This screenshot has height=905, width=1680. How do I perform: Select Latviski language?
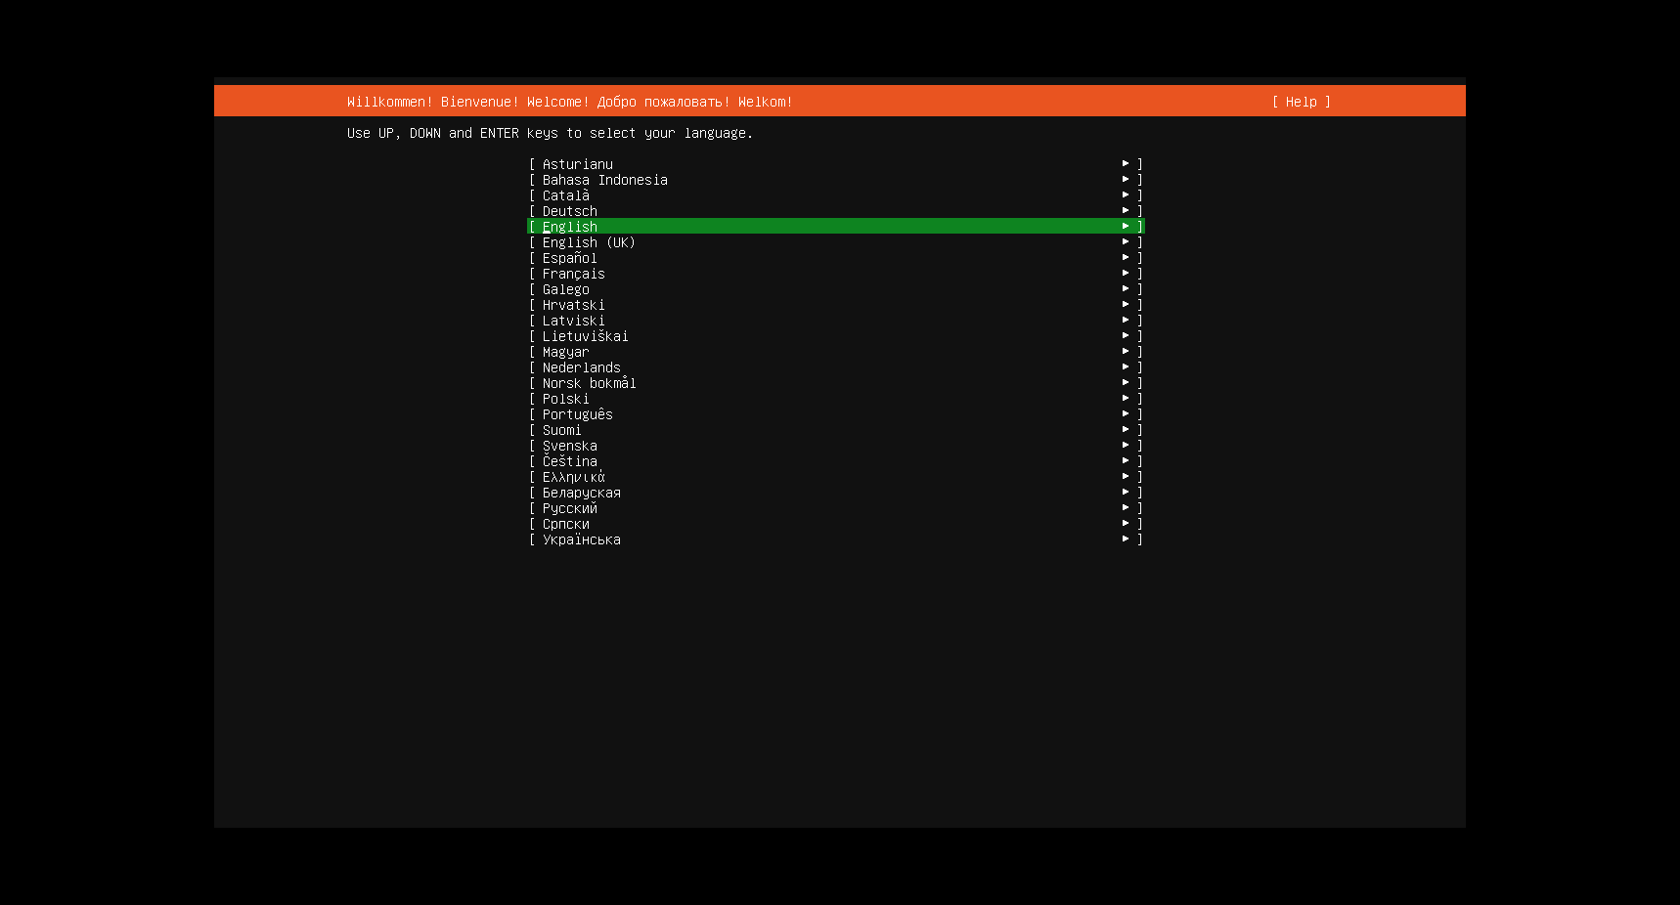tap(836, 321)
